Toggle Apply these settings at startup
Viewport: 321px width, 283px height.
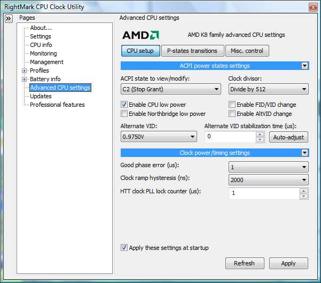pos(124,248)
